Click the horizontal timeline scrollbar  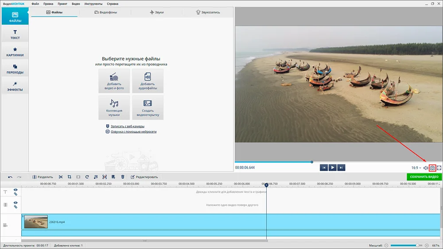[x=144, y=241]
